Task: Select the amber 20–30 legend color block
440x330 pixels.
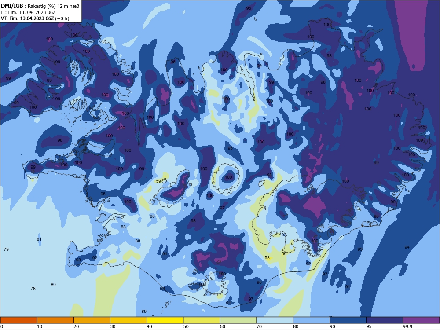Action: [92, 320]
